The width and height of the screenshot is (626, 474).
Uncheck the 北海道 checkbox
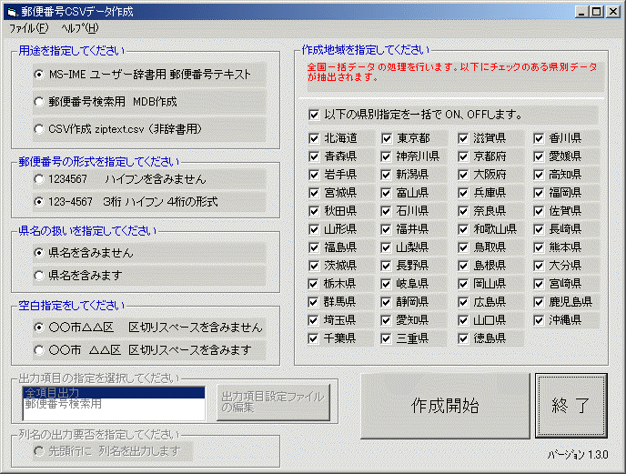tap(314, 138)
